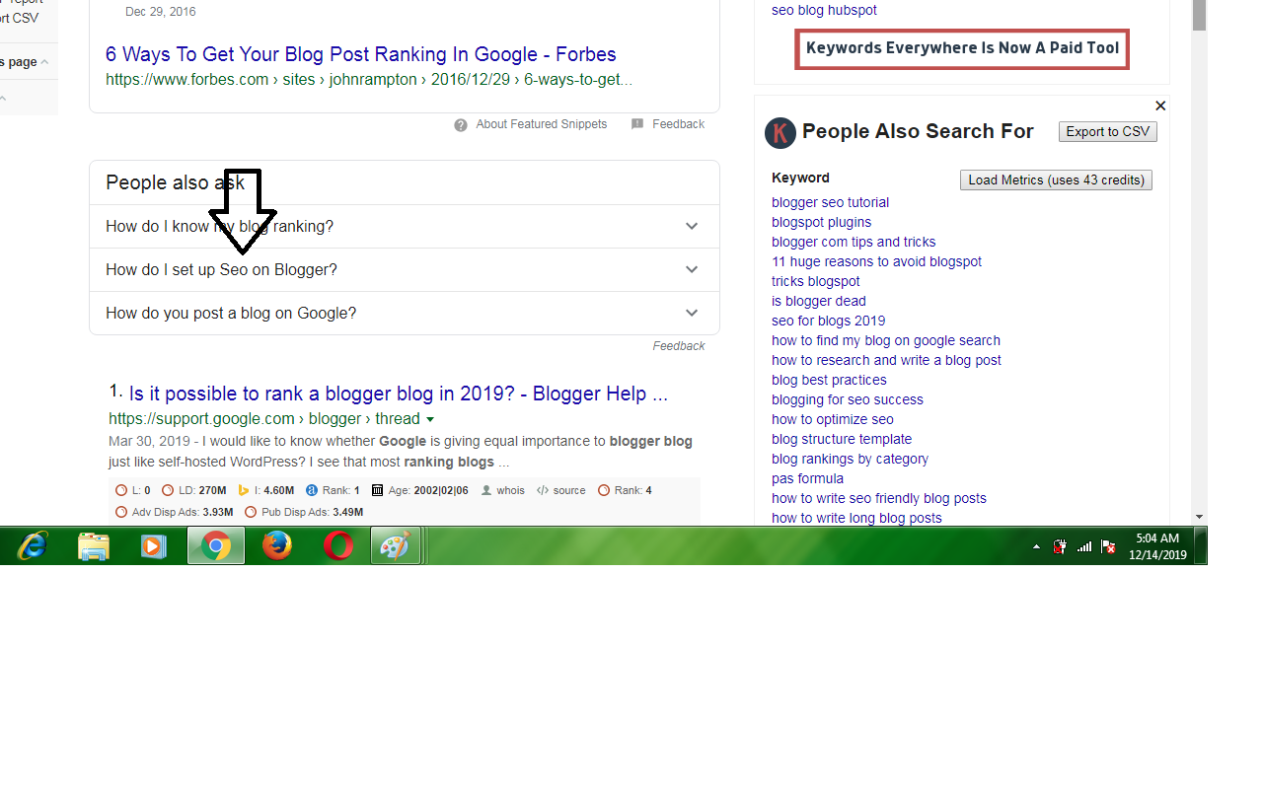
Task: Click 'About Featured Snippets' text link
Action: click(541, 124)
